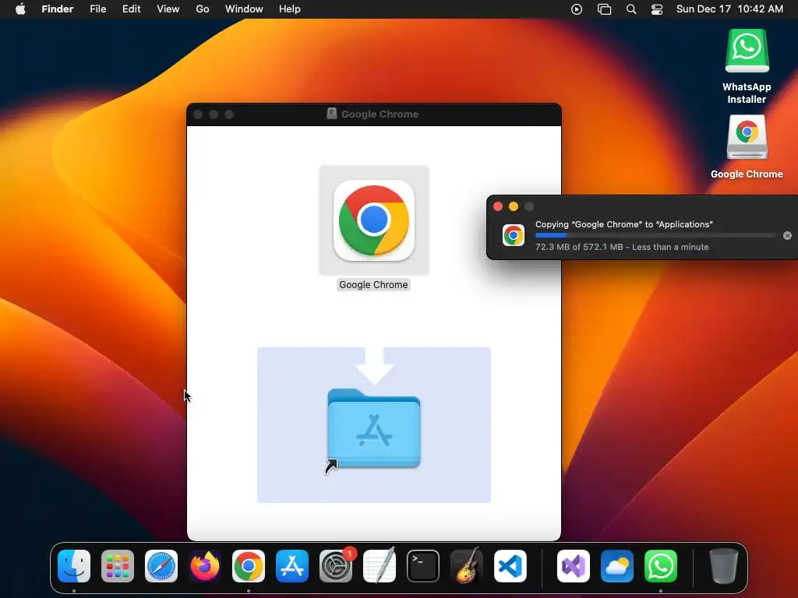The width and height of the screenshot is (798, 598).
Task: Open Visual Studio from the Dock
Action: point(574,566)
